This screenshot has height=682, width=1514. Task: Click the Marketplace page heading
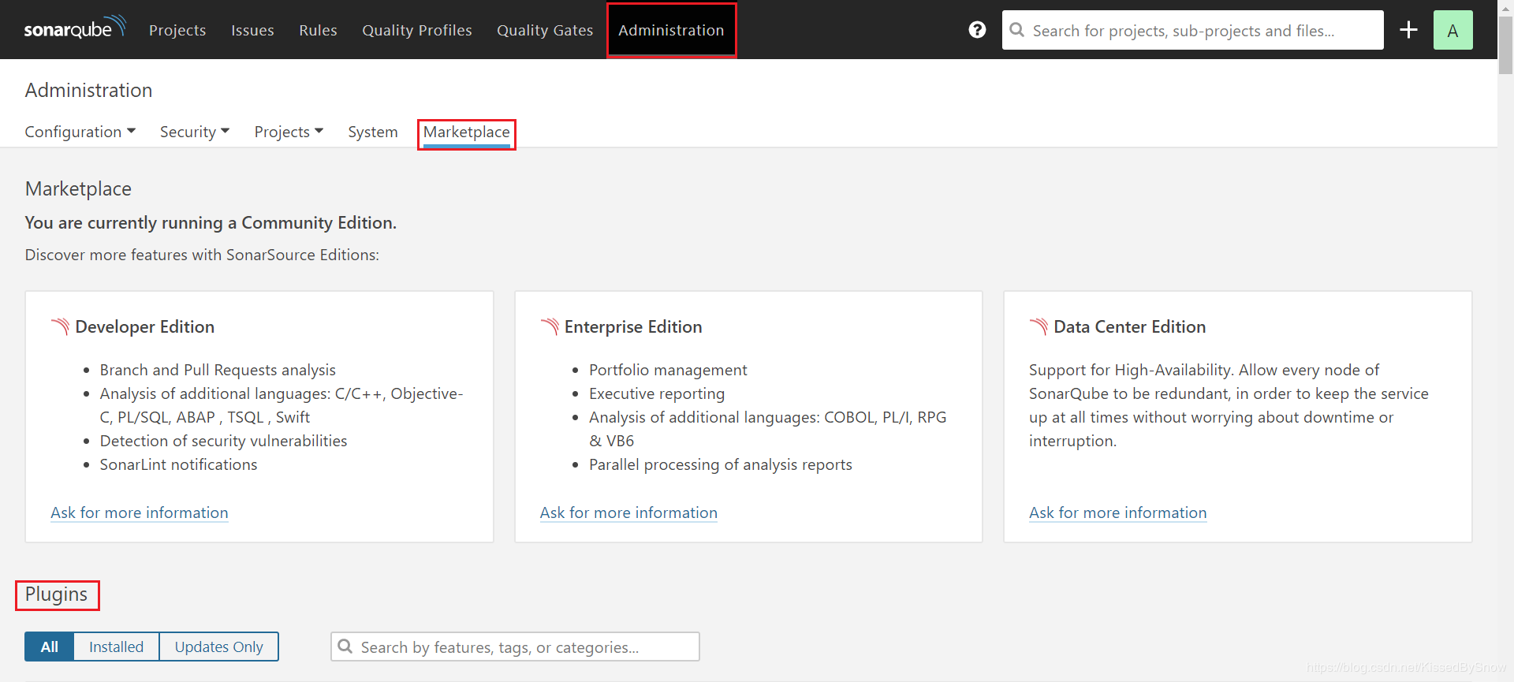(x=78, y=189)
